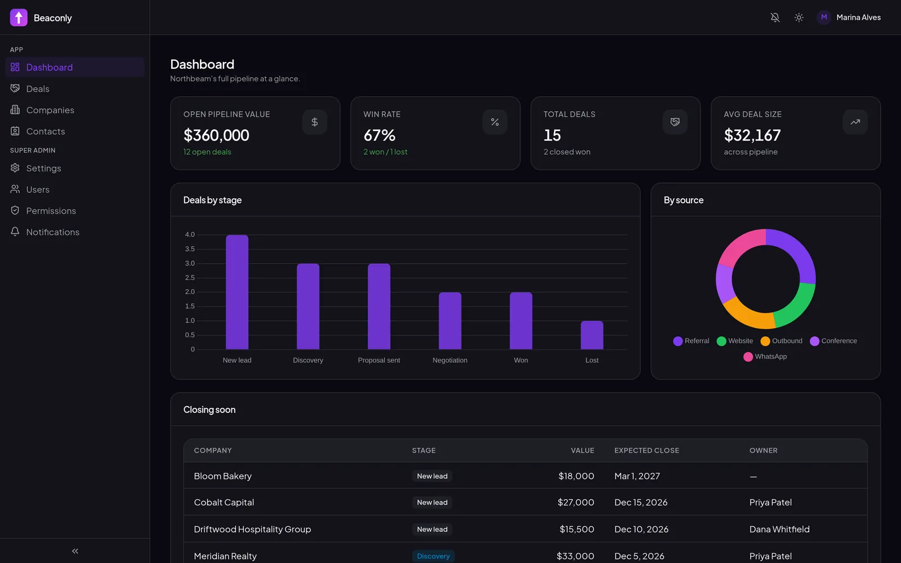Toggle light theme with sun icon
This screenshot has height=563, width=901.
[x=799, y=17]
